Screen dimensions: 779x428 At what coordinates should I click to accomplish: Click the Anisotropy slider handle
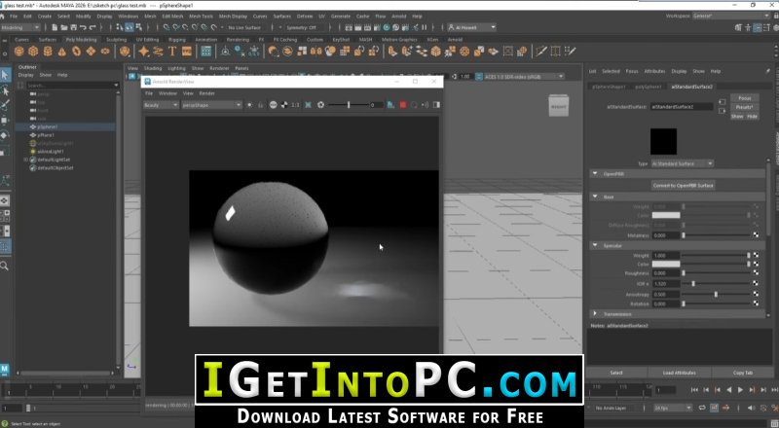tap(716, 294)
